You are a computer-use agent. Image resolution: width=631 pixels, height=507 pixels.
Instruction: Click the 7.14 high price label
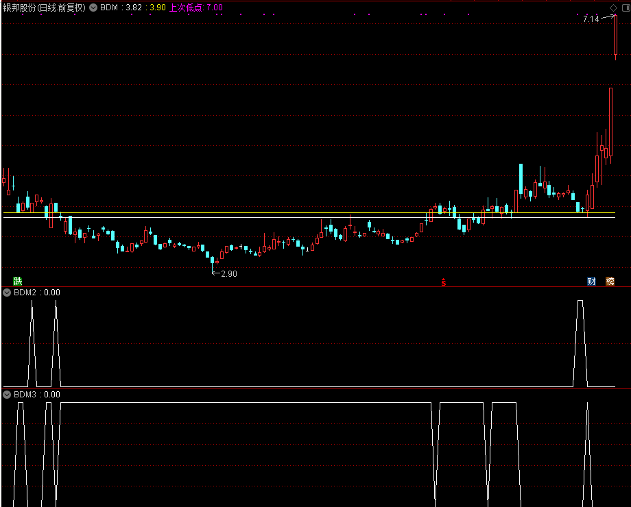590,19
